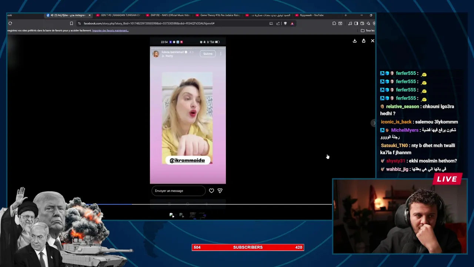Bookmark this page via the address bar icon
The width and height of the screenshot is (474, 267).
tap(71, 23)
